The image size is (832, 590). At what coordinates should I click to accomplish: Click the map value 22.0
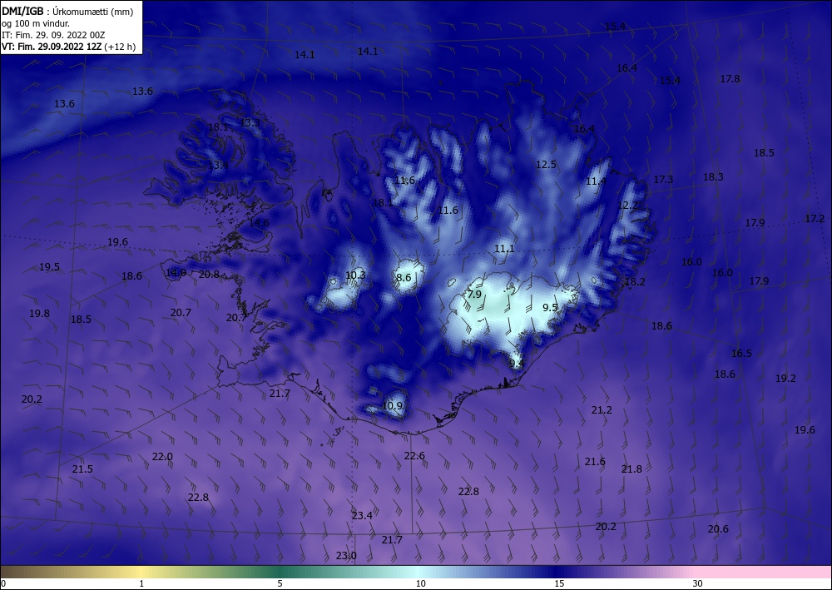pyautogui.click(x=162, y=456)
